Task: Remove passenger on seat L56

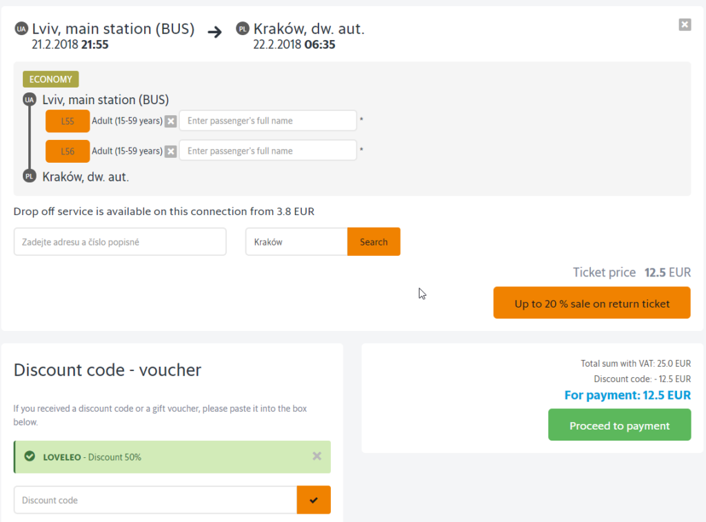Action: pos(171,151)
